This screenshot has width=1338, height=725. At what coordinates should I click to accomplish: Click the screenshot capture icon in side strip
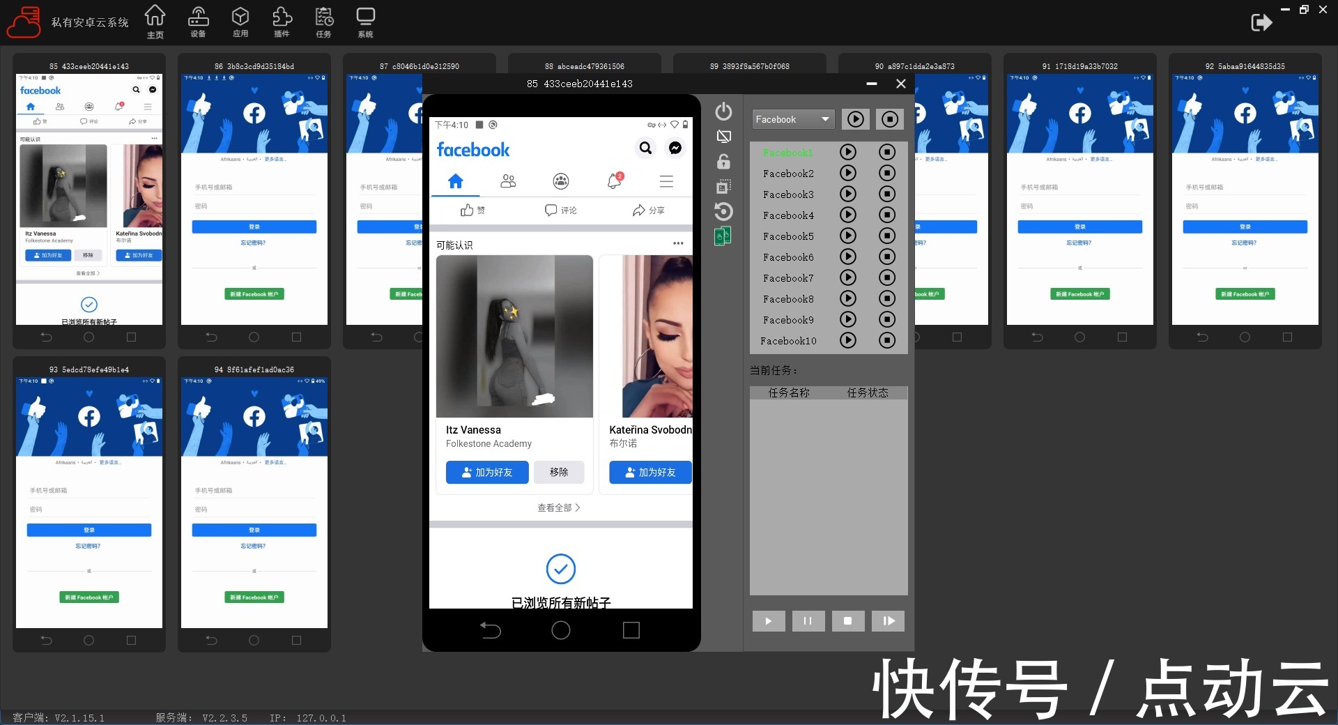(x=723, y=186)
